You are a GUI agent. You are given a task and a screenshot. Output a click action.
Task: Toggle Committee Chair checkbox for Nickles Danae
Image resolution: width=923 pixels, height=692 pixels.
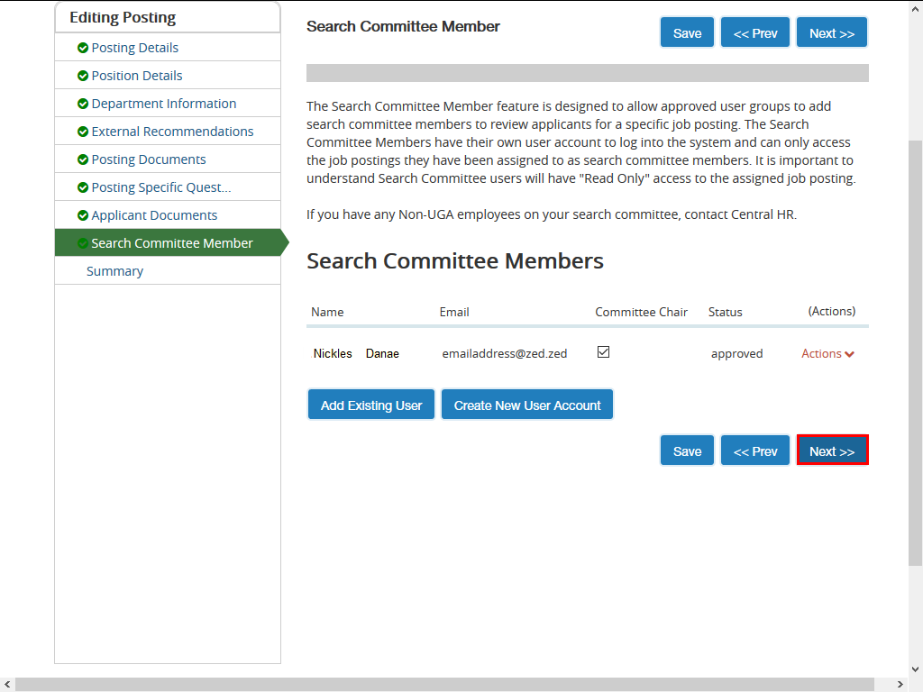[603, 352]
